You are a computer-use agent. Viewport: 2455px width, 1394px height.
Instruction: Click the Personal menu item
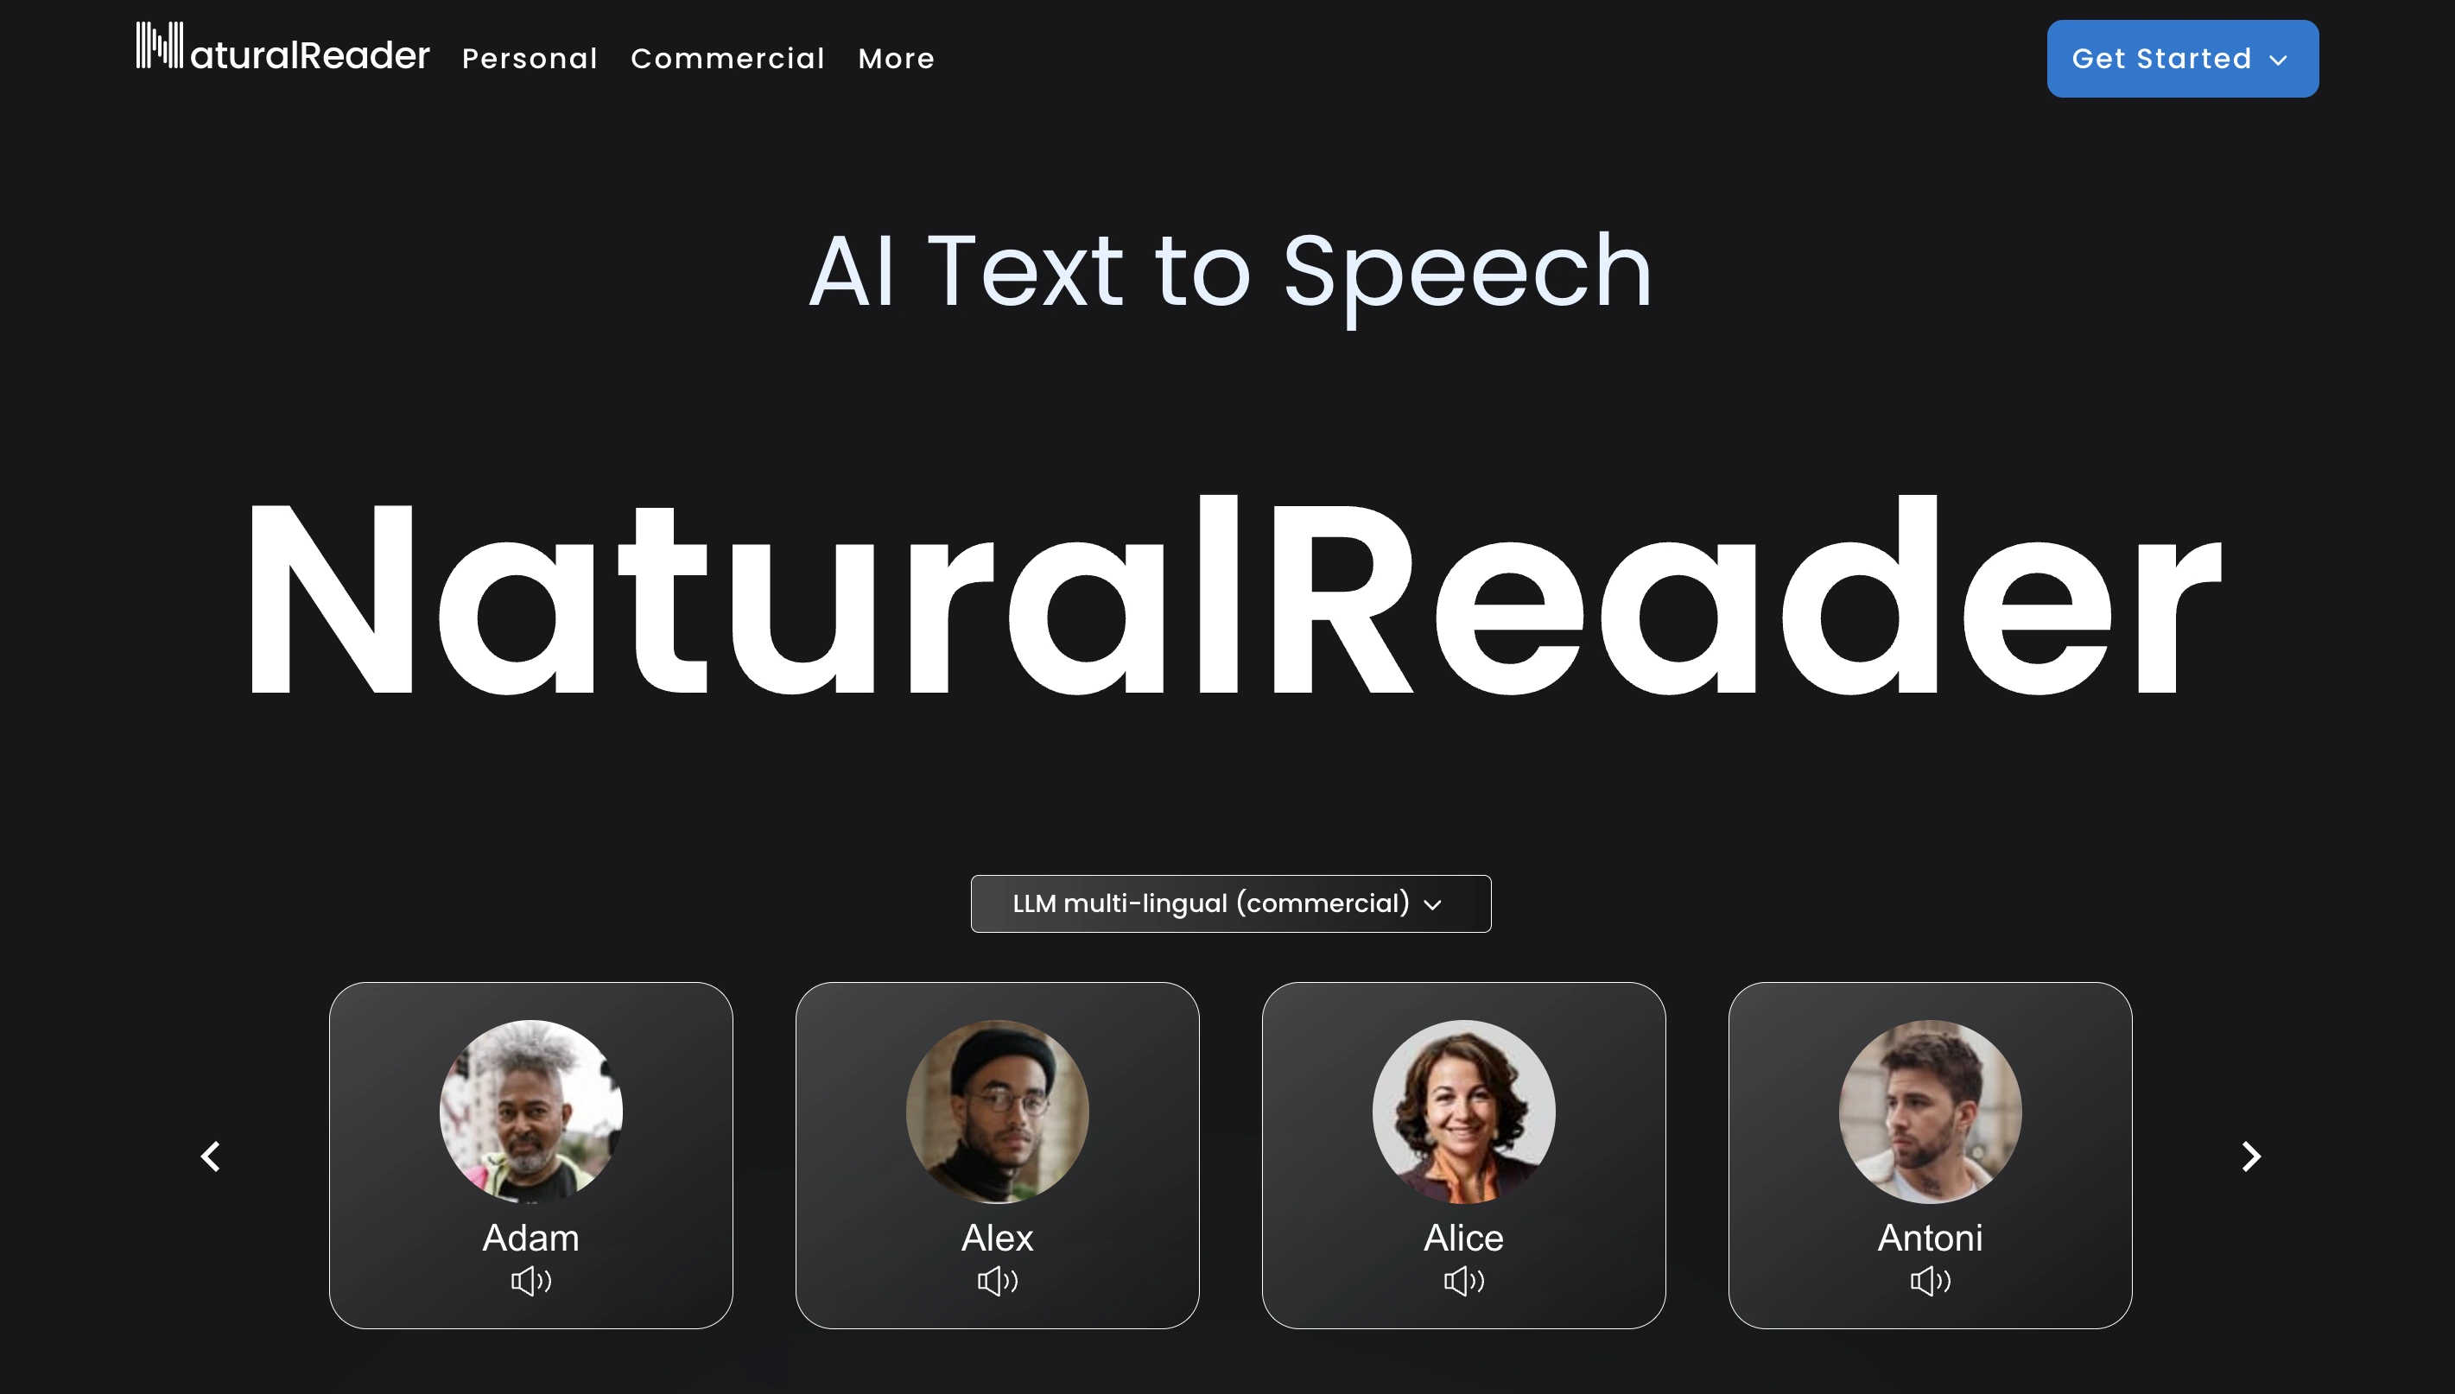[531, 59]
